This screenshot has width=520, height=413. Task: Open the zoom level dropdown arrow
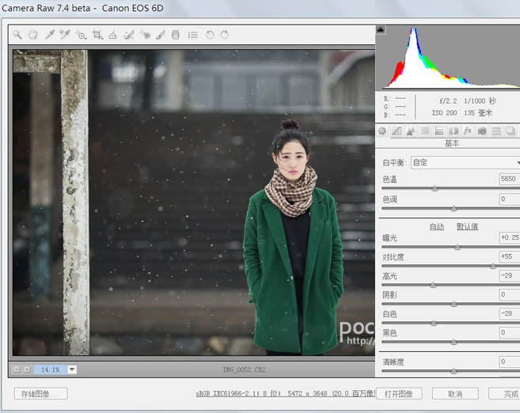pyautogui.click(x=72, y=369)
